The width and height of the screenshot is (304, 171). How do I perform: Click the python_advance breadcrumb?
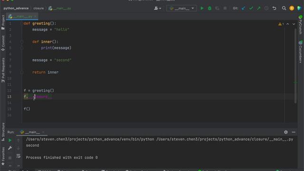pos(16,9)
